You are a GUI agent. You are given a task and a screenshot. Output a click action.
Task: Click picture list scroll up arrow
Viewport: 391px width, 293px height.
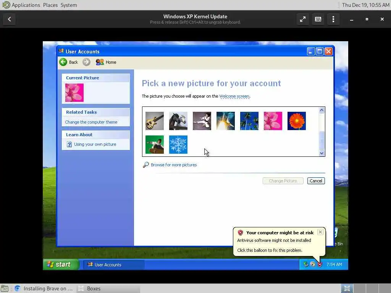[x=322, y=110]
